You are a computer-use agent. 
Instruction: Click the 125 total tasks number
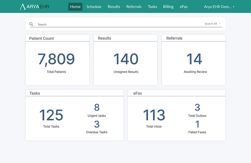[x=51, y=115]
